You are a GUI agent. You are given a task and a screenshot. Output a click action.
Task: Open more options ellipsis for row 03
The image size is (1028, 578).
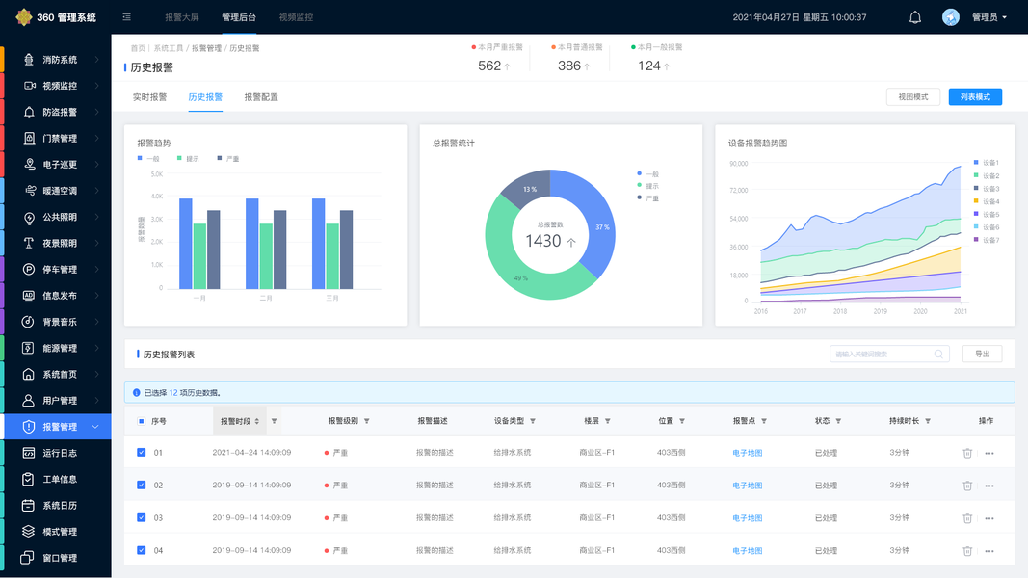(989, 518)
